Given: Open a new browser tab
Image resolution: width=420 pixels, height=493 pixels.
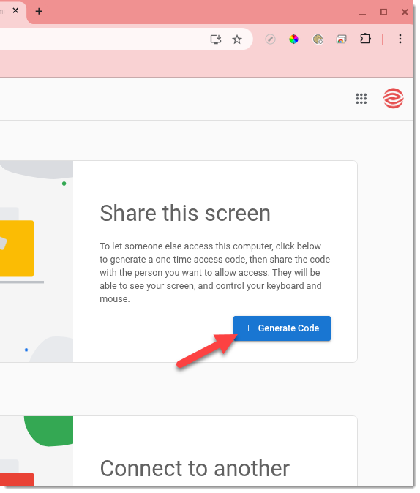Looking at the screenshot, I should point(39,11).
